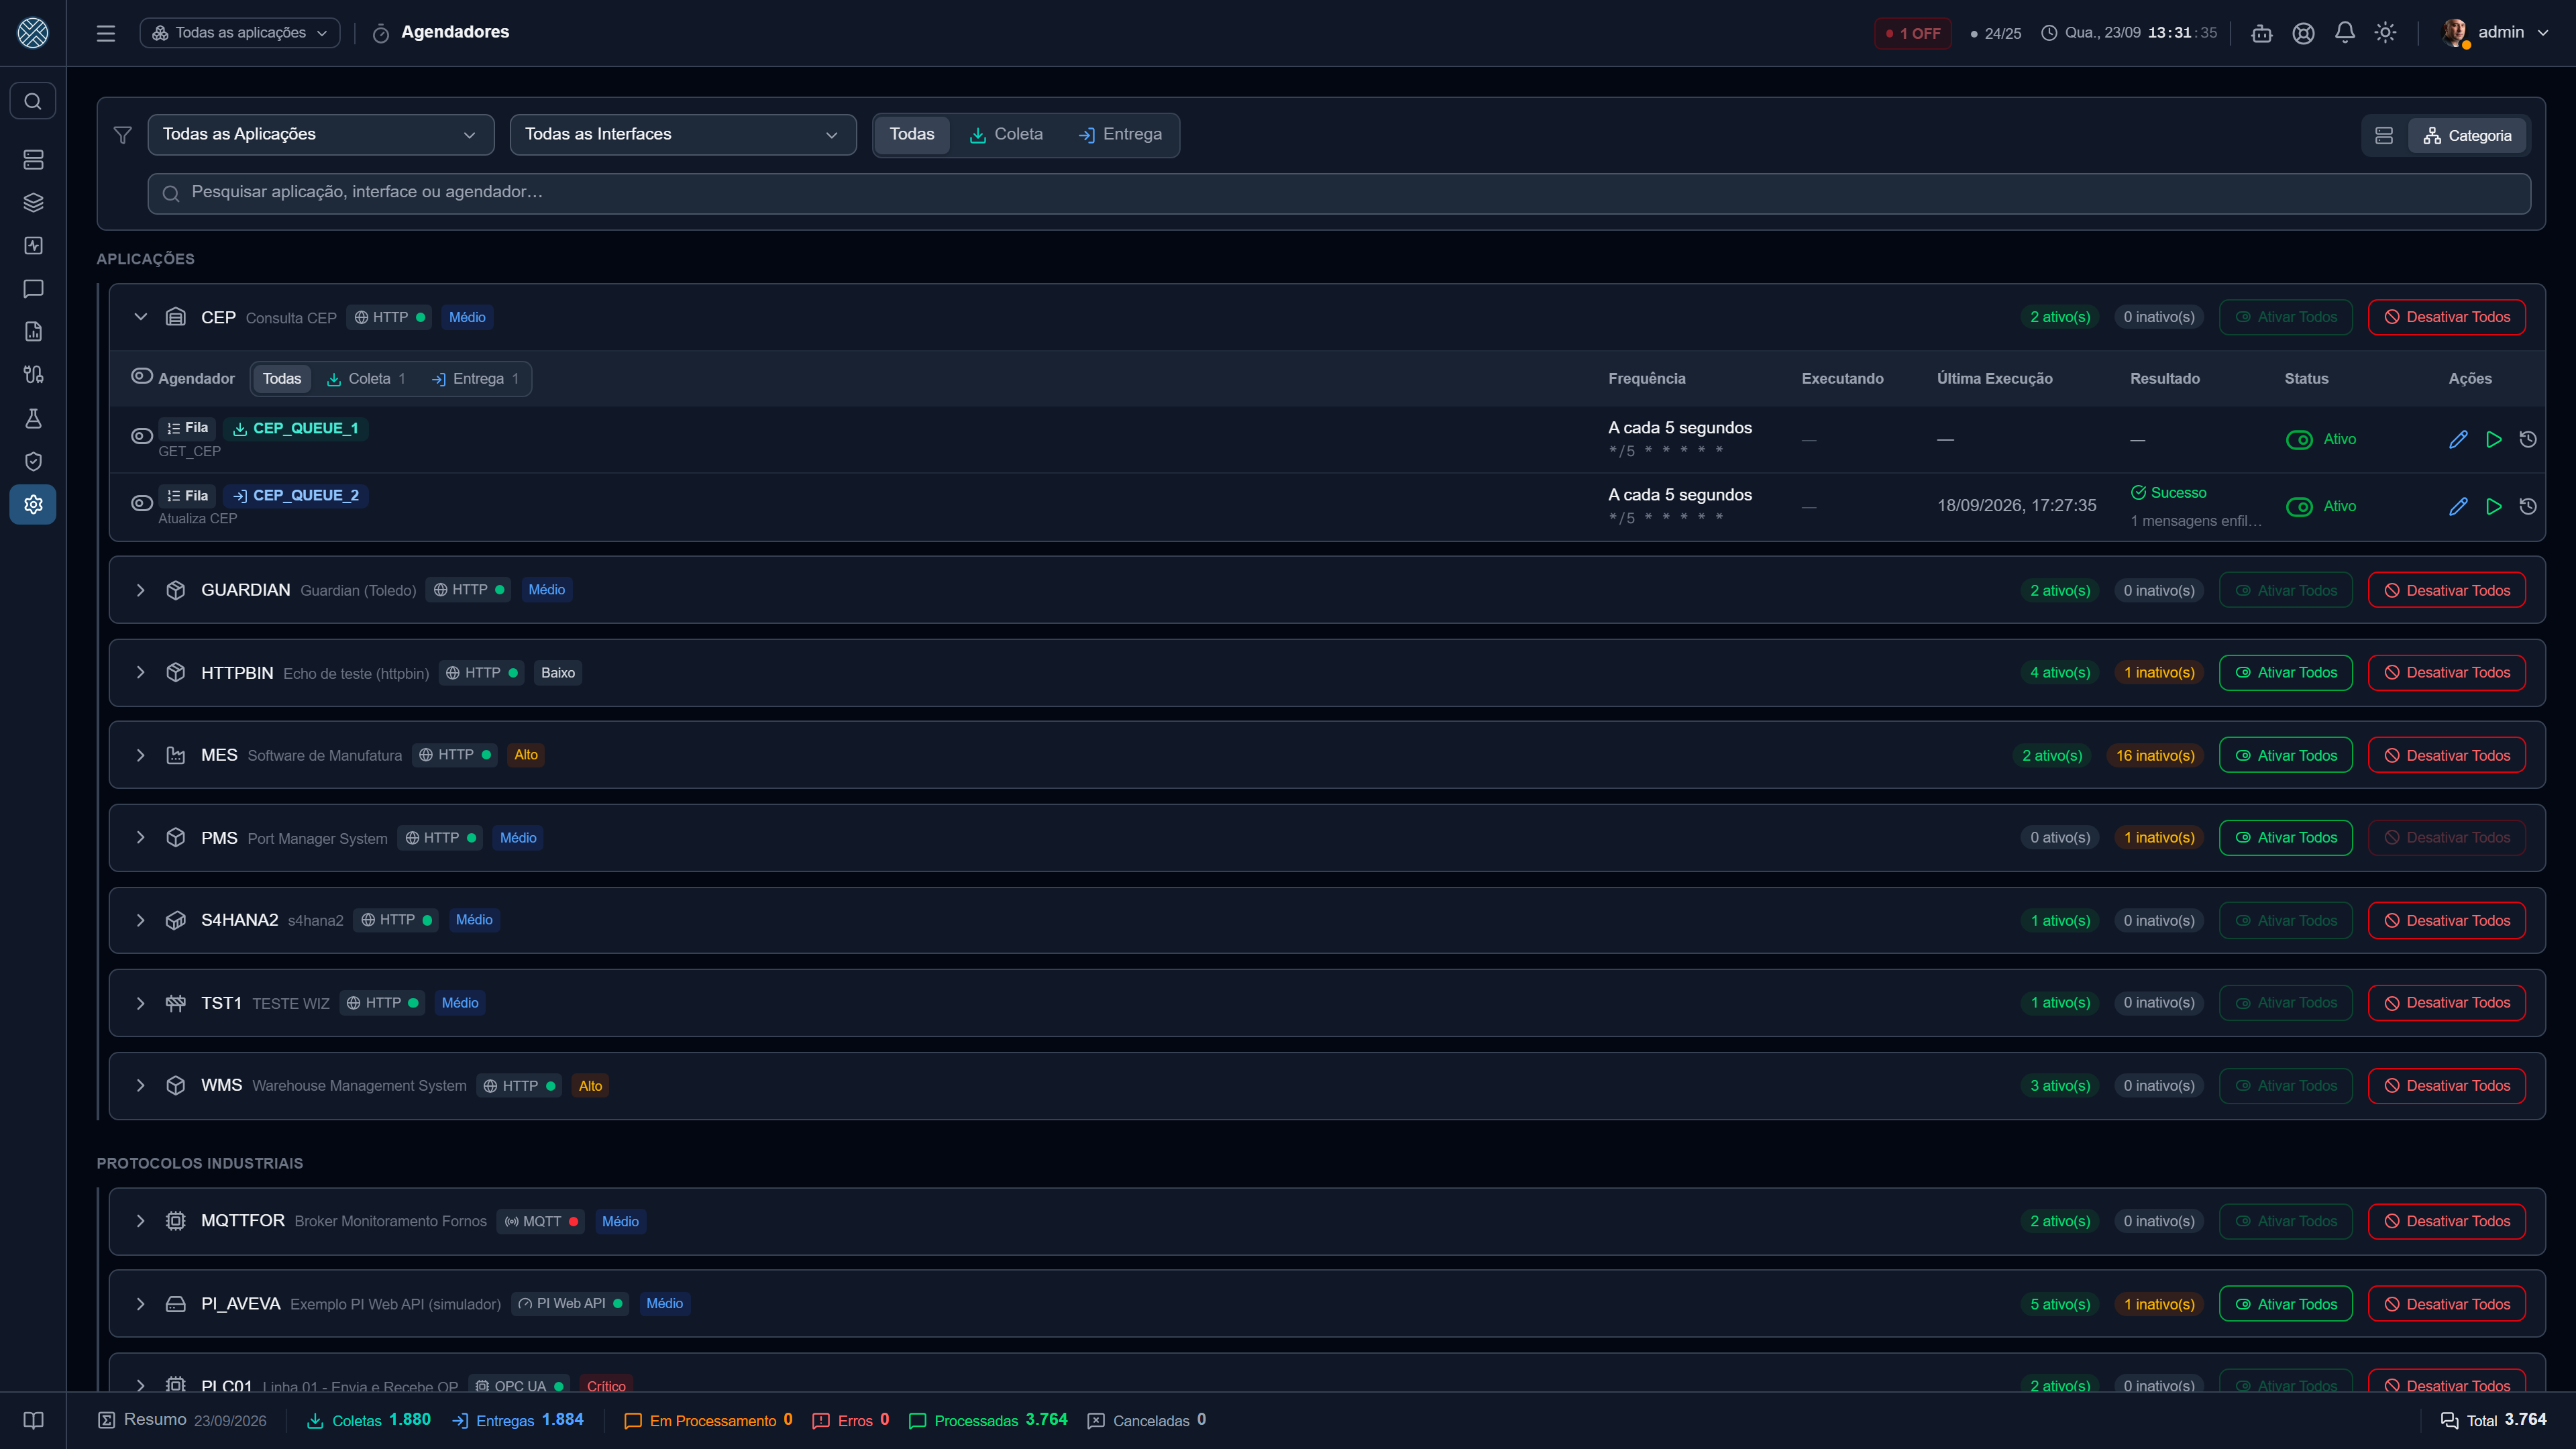Viewport: 2576px width, 1449px height.
Task: Click the notifications bell icon
Action: pyautogui.click(x=2345, y=33)
